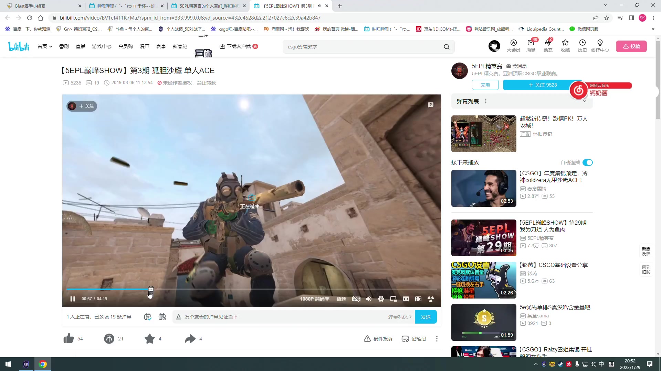The width and height of the screenshot is (661, 371).
Task: Focus the danmaku text input
Action: click(x=282, y=317)
